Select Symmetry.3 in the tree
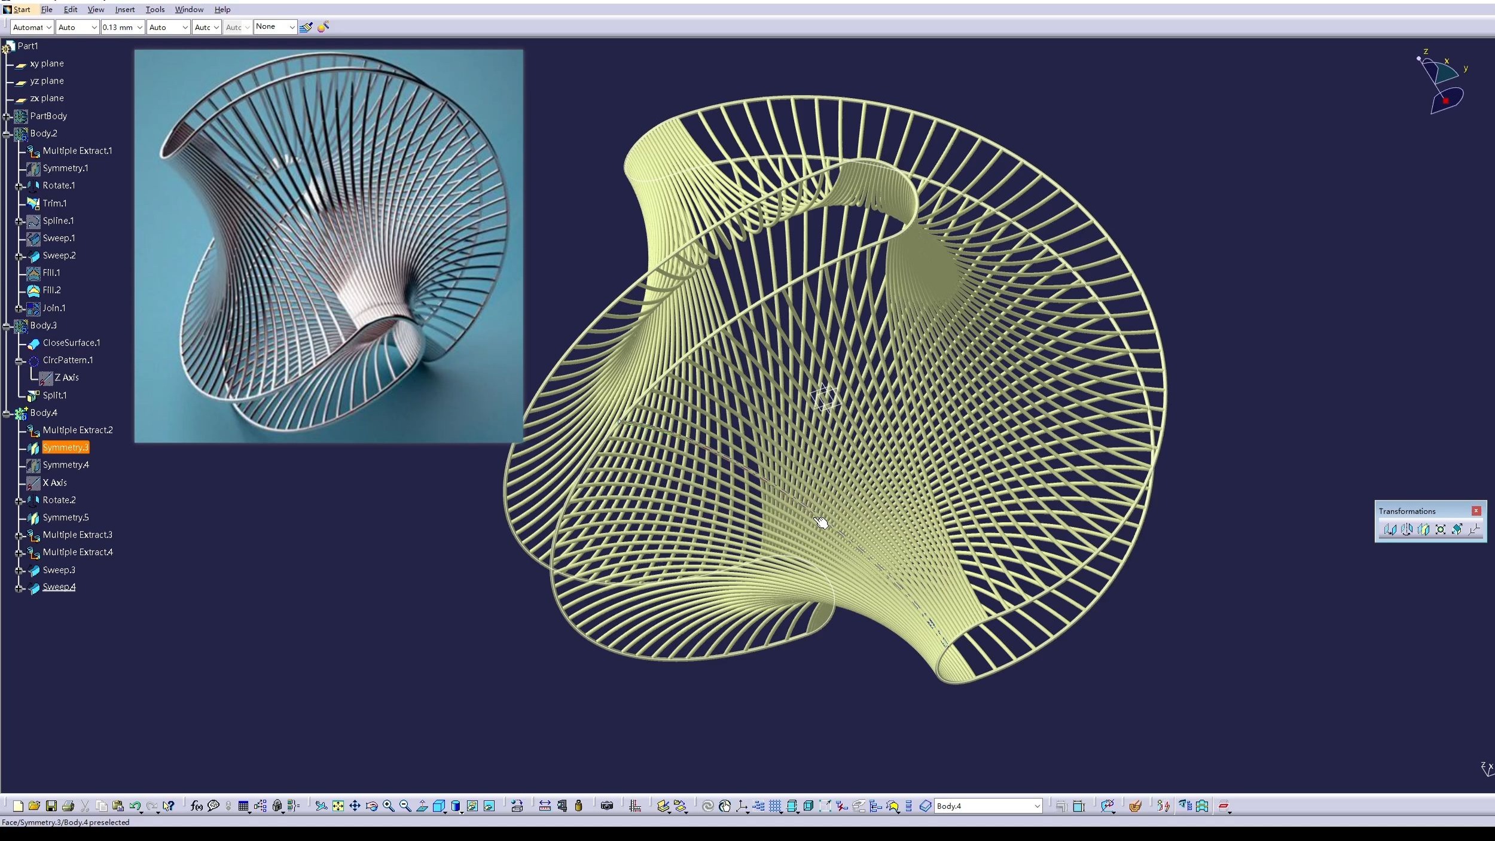Screen dimensions: 1495x841 pos(66,447)
